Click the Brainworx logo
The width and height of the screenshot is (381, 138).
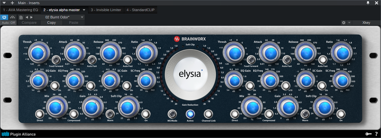(x=190, y=39)
